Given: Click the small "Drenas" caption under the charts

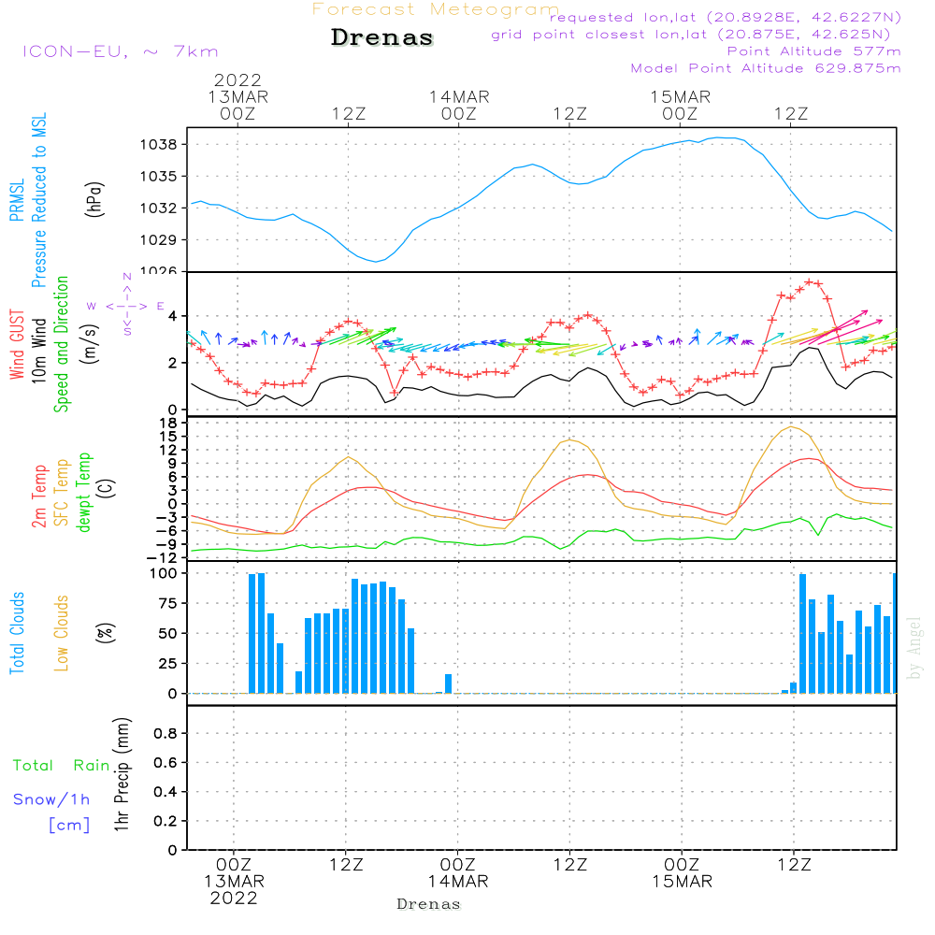Looking at the screenshot, I should coord(428,904).
